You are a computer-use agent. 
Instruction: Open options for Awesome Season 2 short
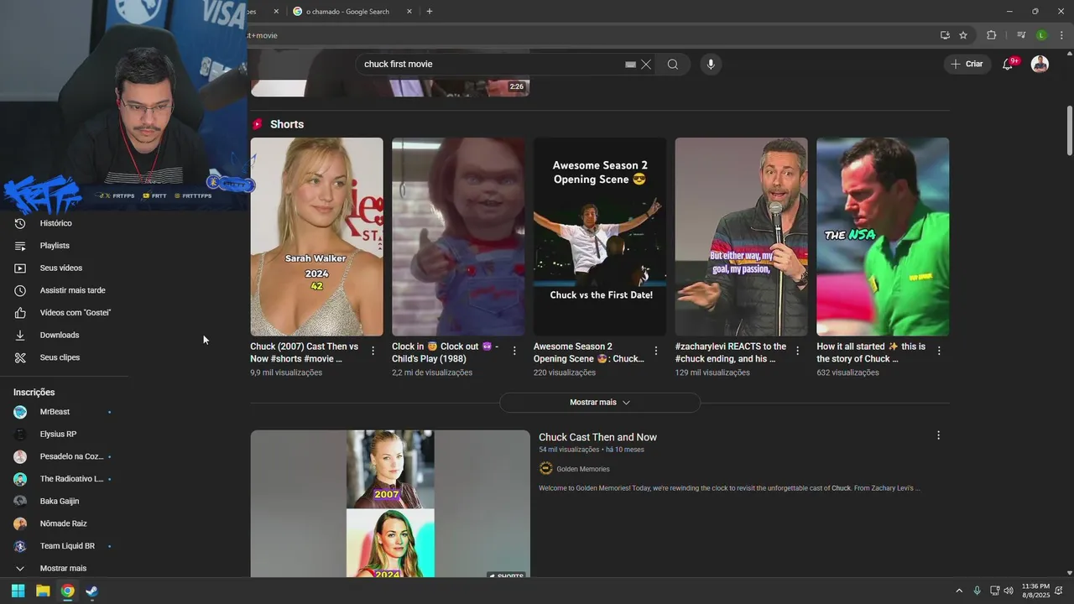656,351
